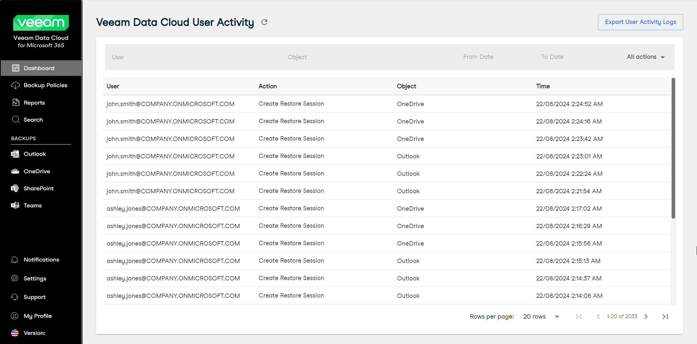Click the Notifications bell icon

pos(15,259)
